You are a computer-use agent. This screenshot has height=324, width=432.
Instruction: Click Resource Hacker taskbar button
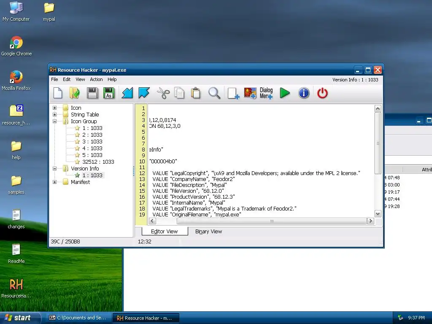(146, 318)
